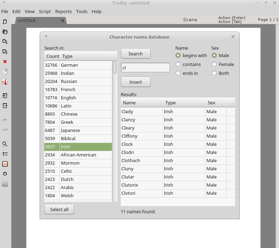This screenshot has height=248, width=279.
Task: Click the clipboard report icon
Action: click(5, 164)
